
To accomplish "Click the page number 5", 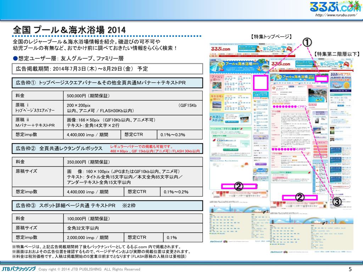I will (350, 269).
